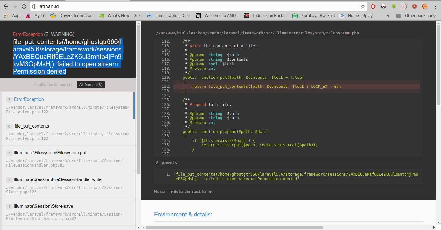Click public function prepend line 132
Viewport: 441px width, 230px height.
click(x=226, y=132)
